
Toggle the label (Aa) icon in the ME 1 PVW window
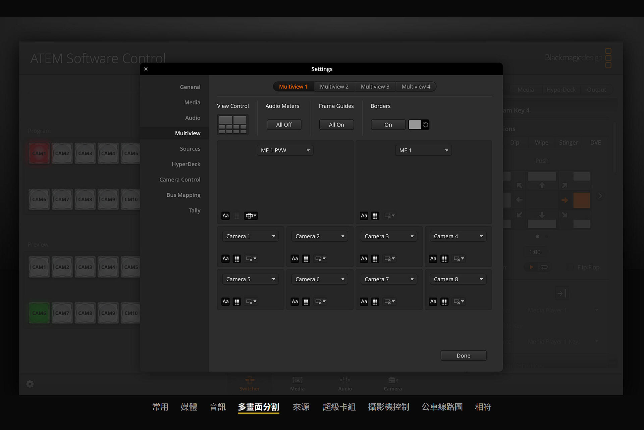click(226, 216)
